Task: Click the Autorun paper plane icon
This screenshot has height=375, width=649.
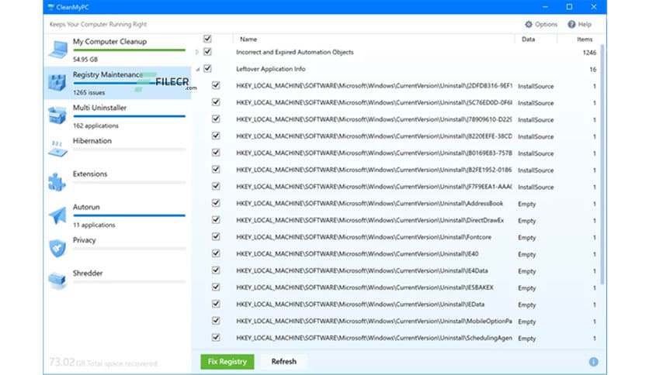Action: [57, 215]
